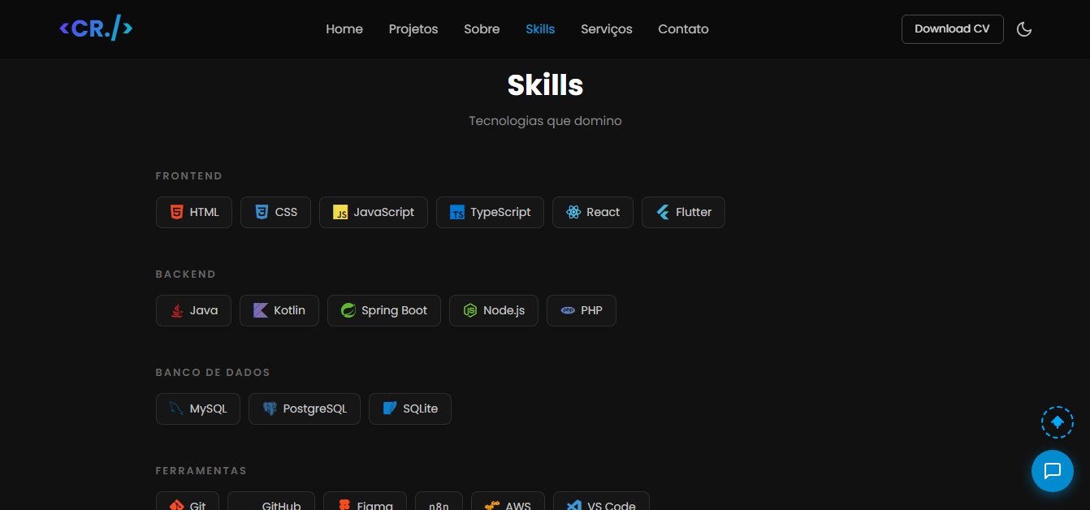Click the Skills page heading
This screenshot has width=1090, height=510.
pos(545,85)
